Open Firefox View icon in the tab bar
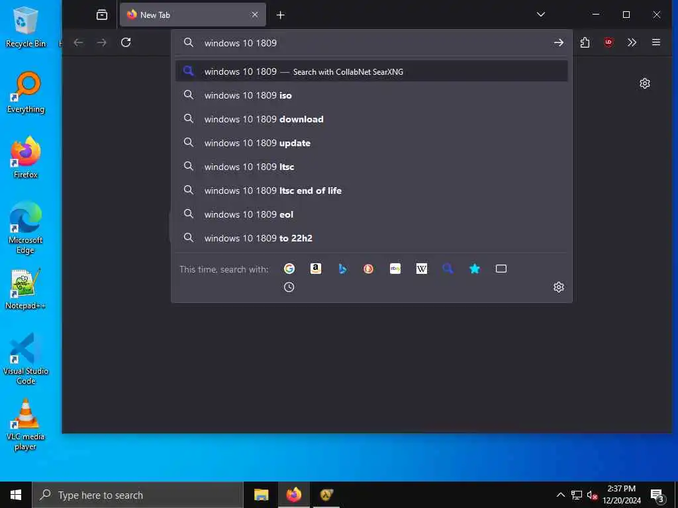The image size is (678, 508). [102, 15]
